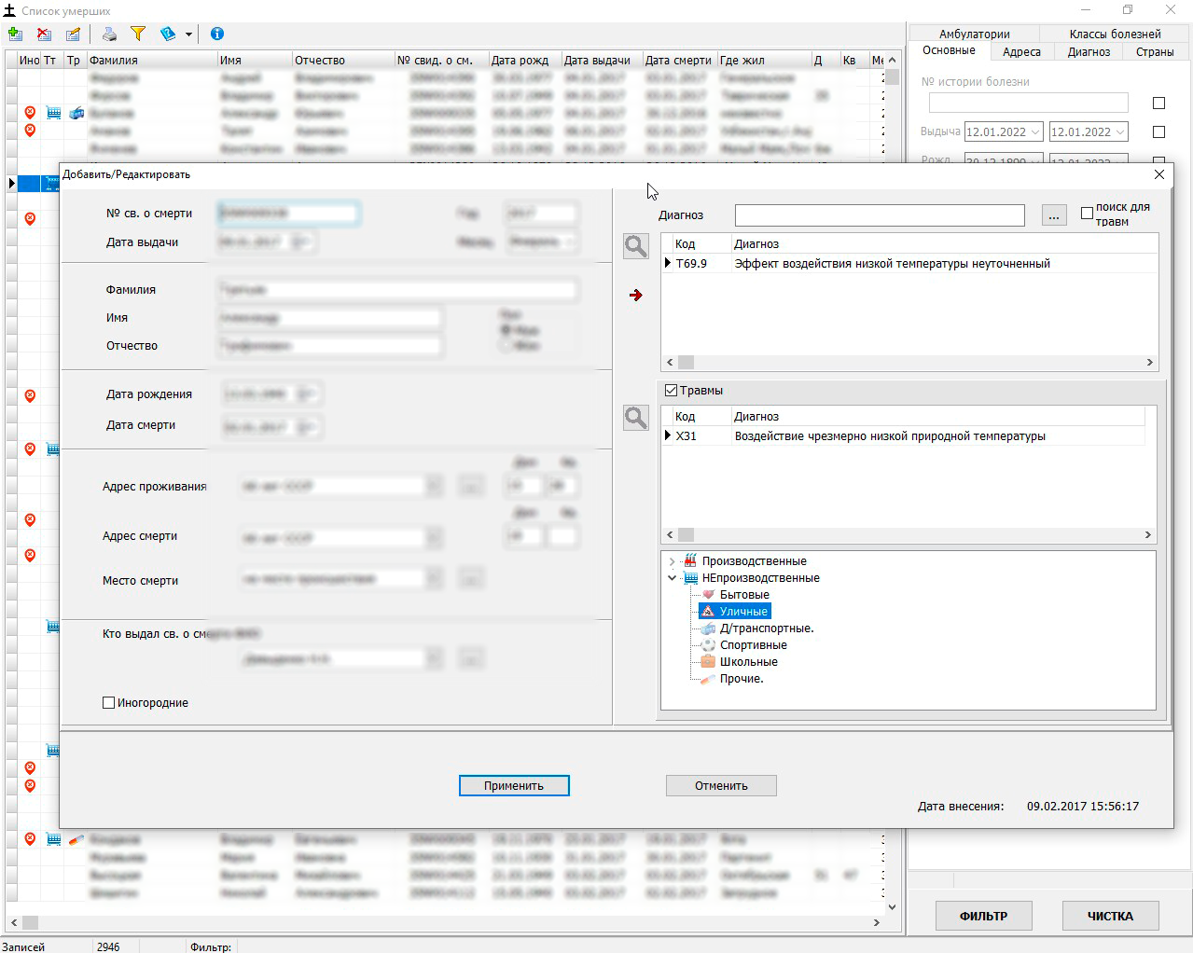Click the Производственные factory icon
This screenshot has width=1193, height=953.
[x=690, y=561]
